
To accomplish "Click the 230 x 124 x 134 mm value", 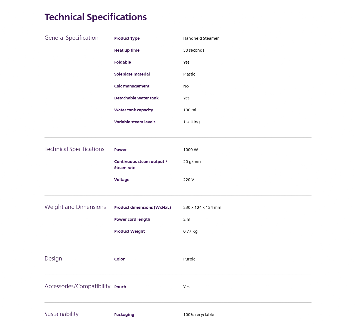I will click(202, 207).
